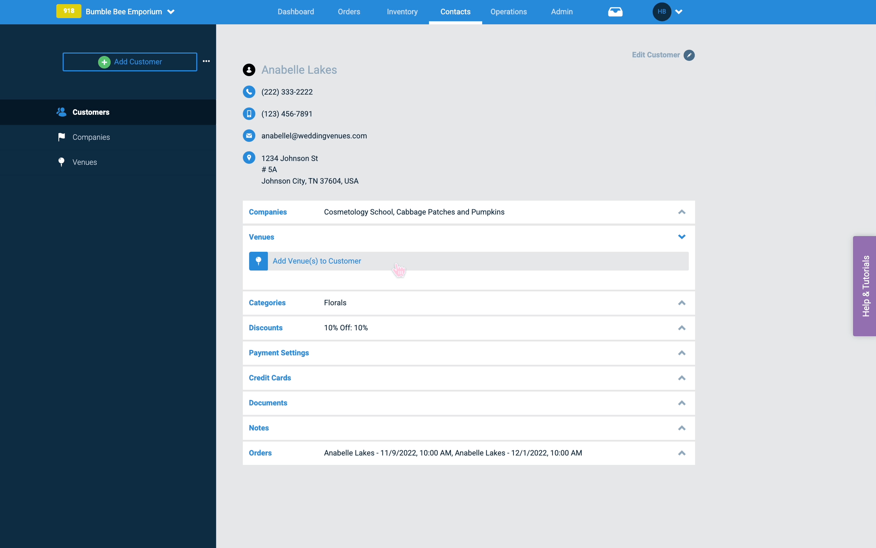Select the Contacts tab
This screenshot has height=548, width=876.
coord(455,11)
